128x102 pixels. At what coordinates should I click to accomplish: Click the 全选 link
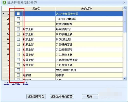[x=6, y=84]
